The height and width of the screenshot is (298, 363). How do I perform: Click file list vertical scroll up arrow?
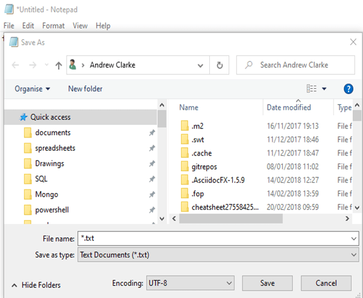click(x=357, y=105)
